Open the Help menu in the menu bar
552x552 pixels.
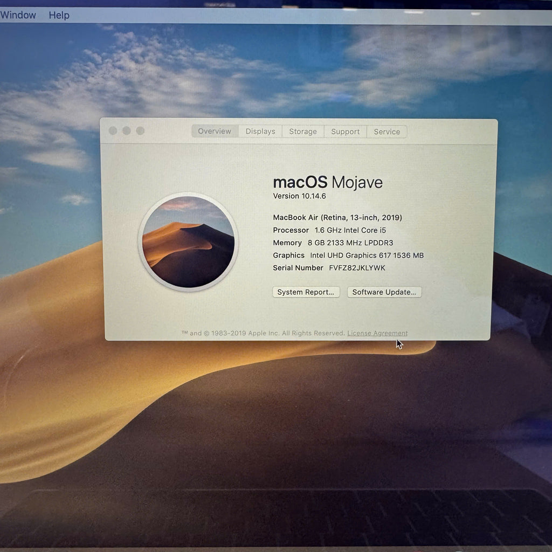pos(59,16)
